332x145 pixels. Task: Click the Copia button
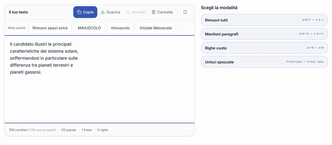coord(85,12)
